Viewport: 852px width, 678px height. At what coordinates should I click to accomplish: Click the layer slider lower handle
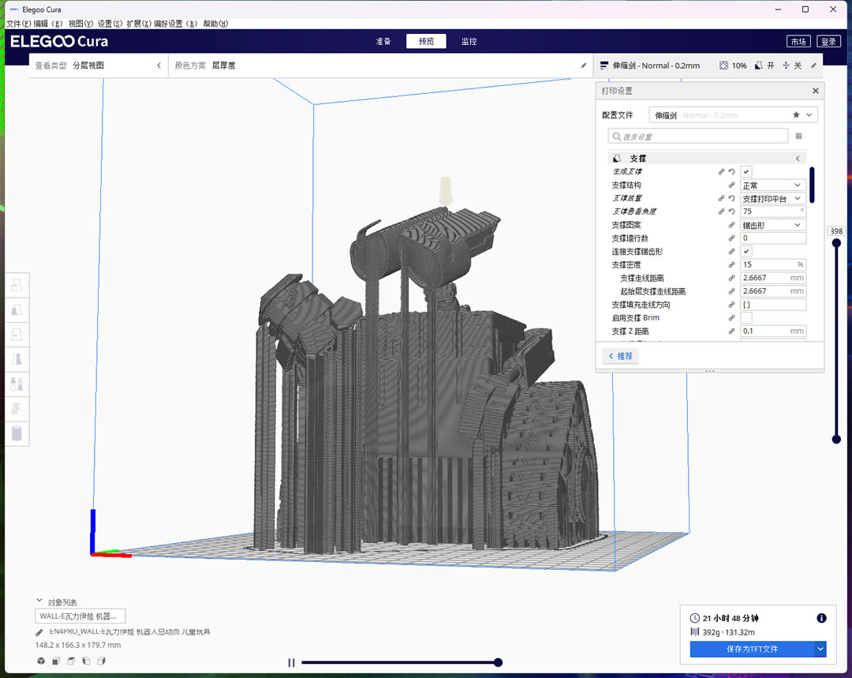(836, 440)
